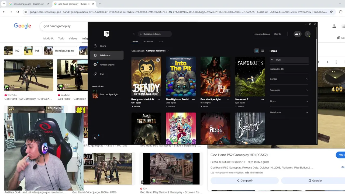Launch Fear the Spotlight with Iniciar
345x194 pixels.
204,106
